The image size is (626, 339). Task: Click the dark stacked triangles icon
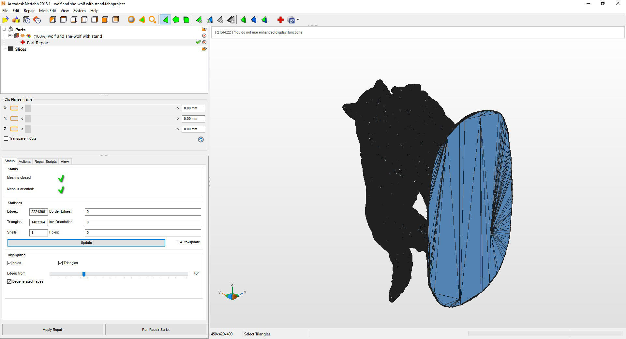(231, 20)
